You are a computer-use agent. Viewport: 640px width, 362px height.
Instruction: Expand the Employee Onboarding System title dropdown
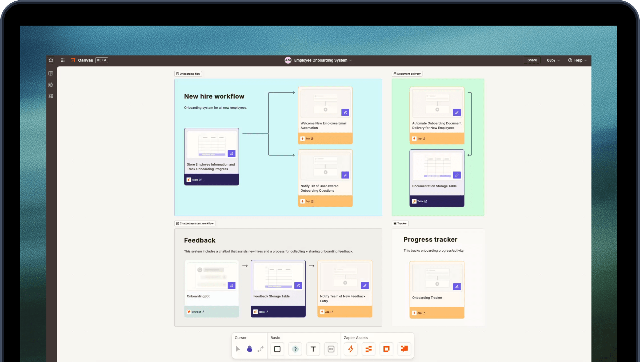point(351,60)
